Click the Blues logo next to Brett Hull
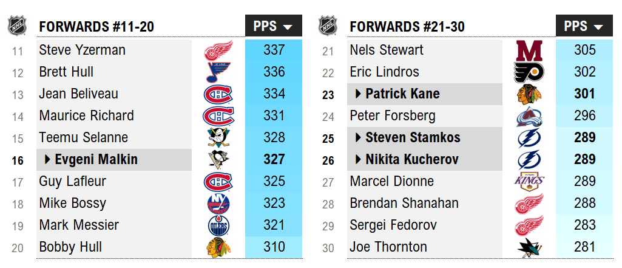The image size is (622, 268). (x=218, y=72)
